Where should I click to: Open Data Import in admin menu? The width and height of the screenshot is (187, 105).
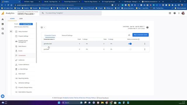(22, 74)
